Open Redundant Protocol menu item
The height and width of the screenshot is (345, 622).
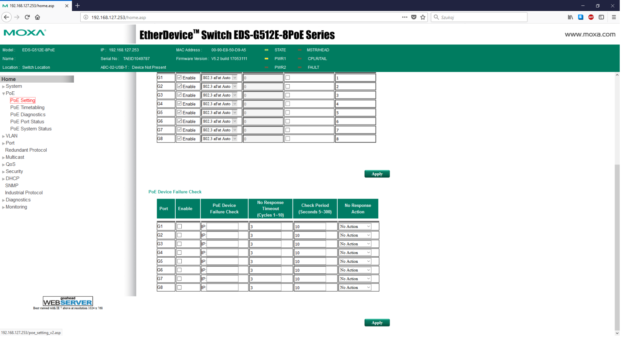[x=26, y=150]
